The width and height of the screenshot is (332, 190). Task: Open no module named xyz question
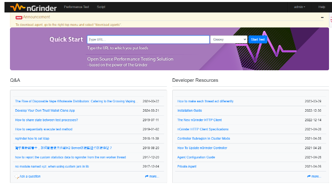52,167
